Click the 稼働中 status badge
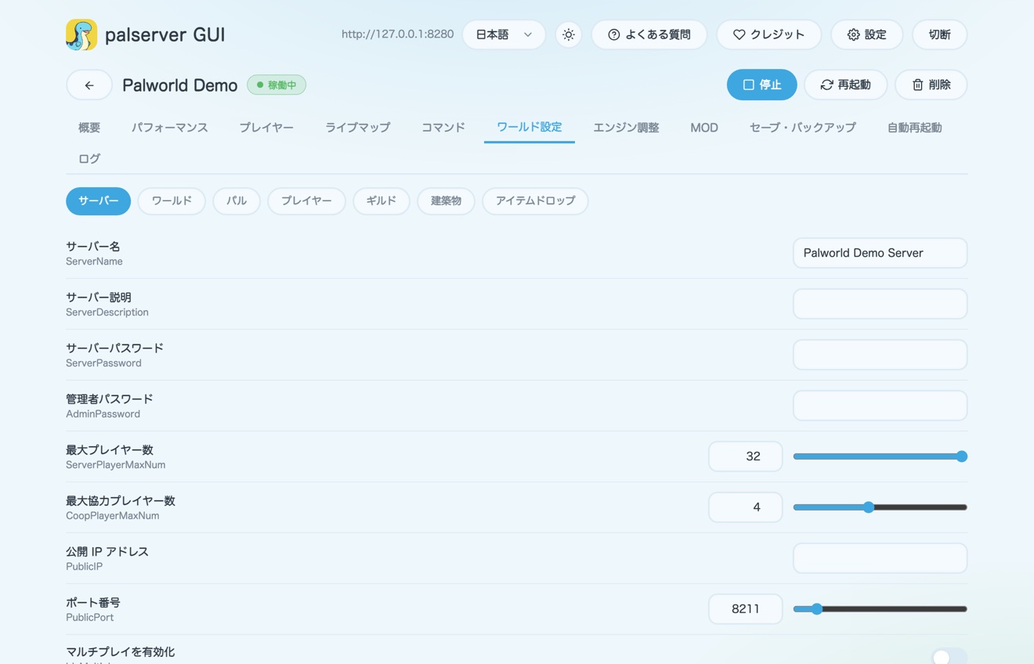 tap(277, 85)
